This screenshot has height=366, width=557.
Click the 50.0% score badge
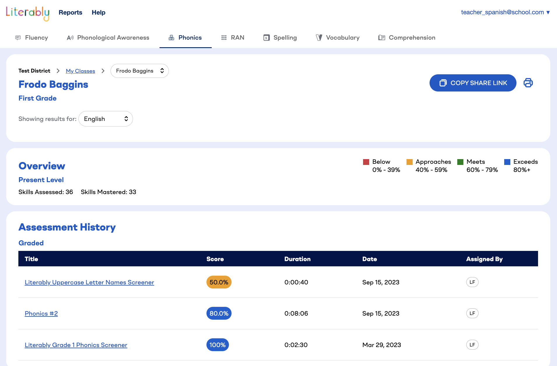(x=219, y=282)
